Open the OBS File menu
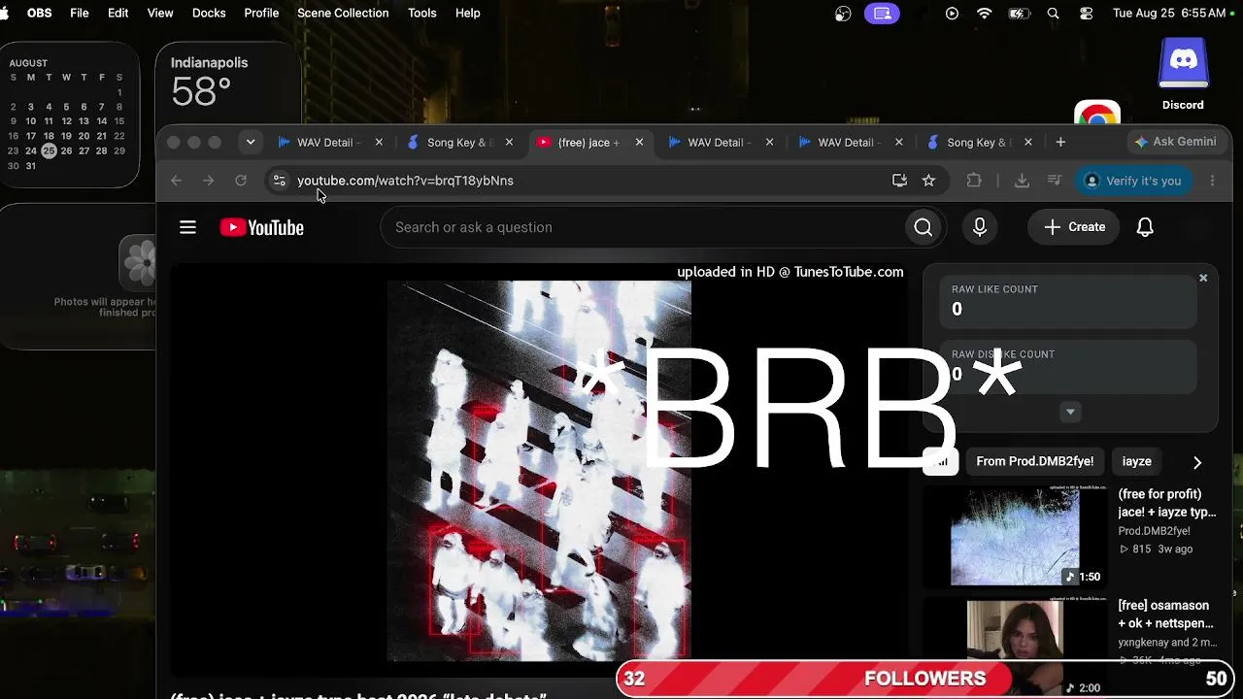The image size is (1243, 699). 80,13
